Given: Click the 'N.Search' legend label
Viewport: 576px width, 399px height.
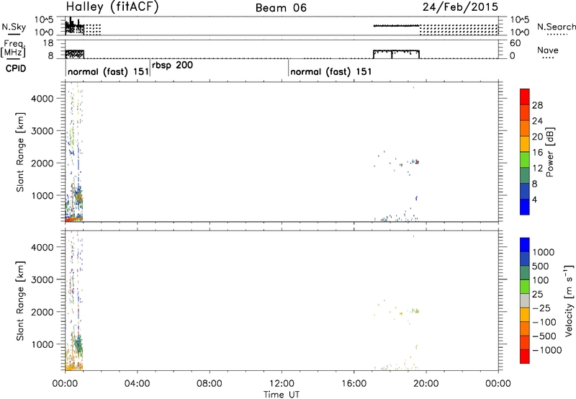Looking at the screenshot, I should point(556,27).
